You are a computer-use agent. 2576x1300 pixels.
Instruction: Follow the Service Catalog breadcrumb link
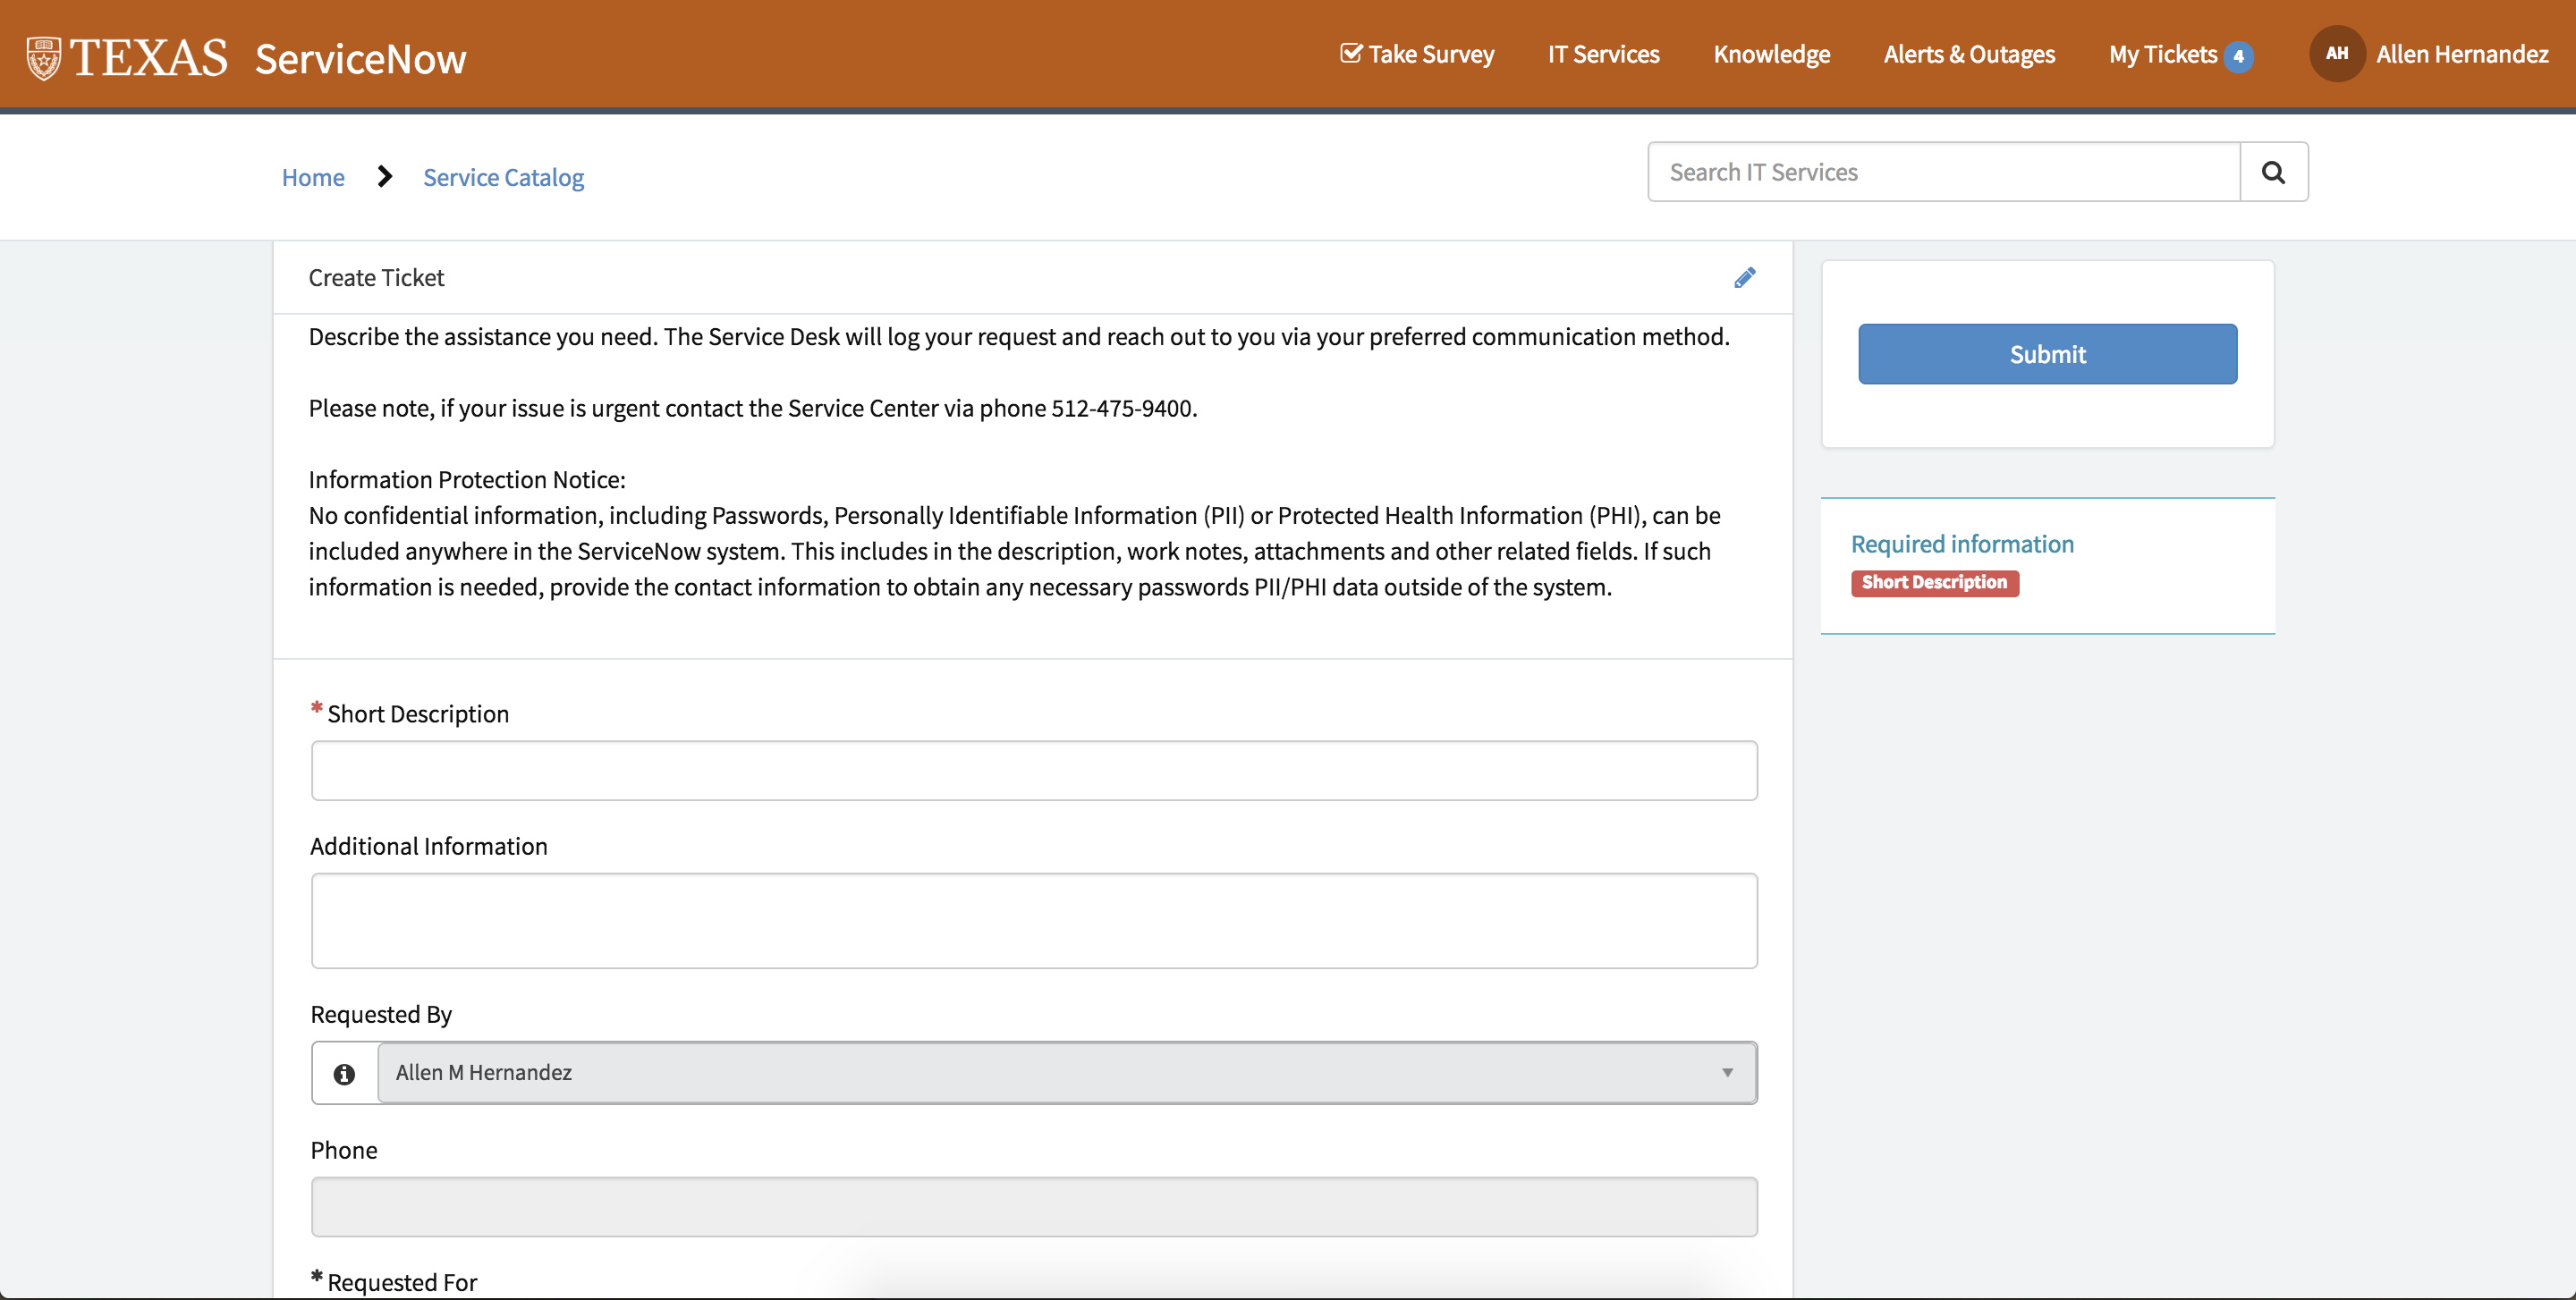503,177
